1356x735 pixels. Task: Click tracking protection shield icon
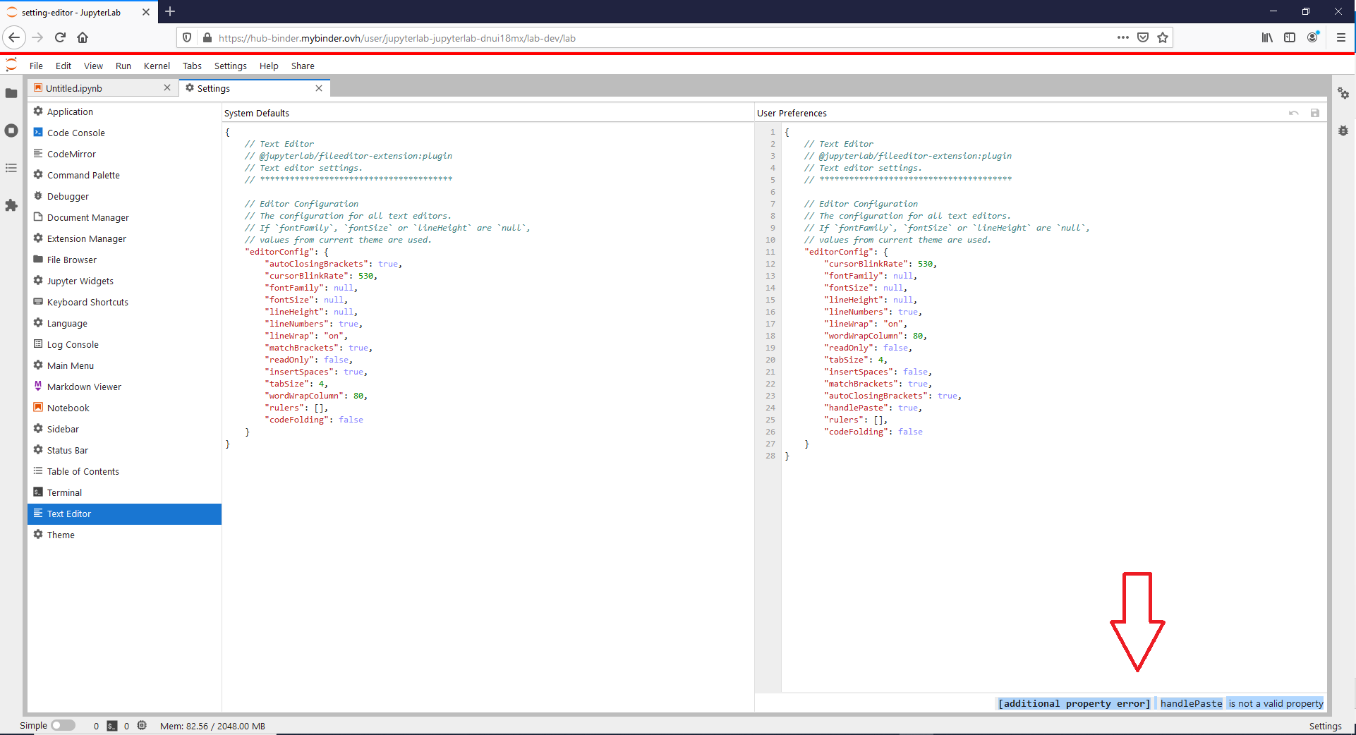click(187, 38)
